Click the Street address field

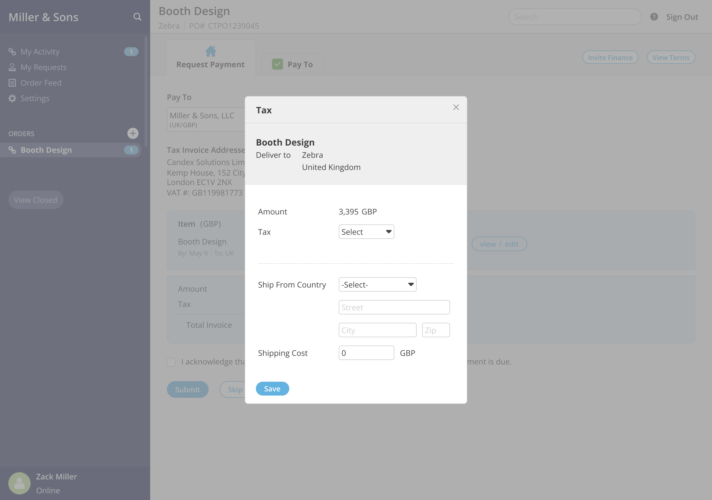tap(394, 307)
